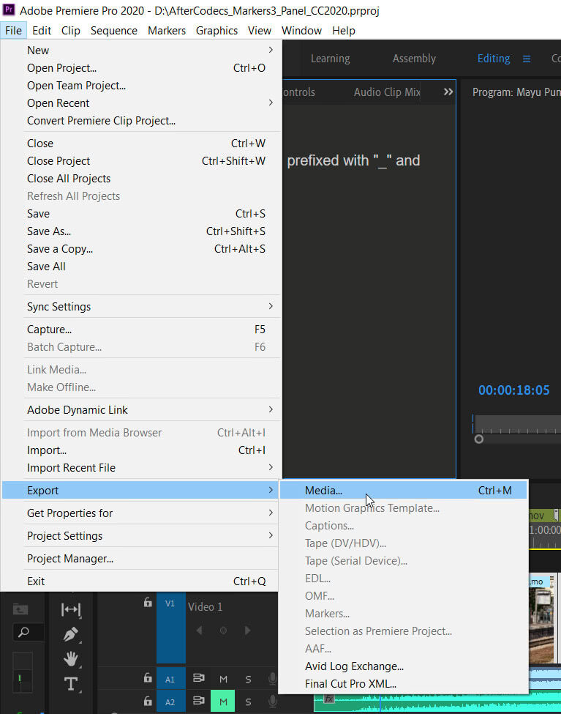561x714 pixels.
Task: Click the Program monitor zoom scroll handle
Action: click(x=478, y=439)
